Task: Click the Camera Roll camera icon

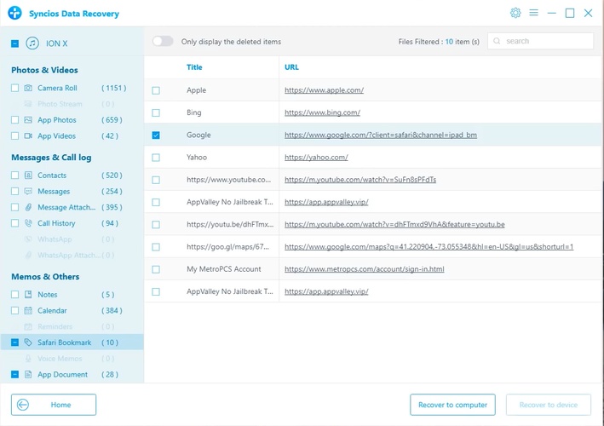Action: [28, 88]
